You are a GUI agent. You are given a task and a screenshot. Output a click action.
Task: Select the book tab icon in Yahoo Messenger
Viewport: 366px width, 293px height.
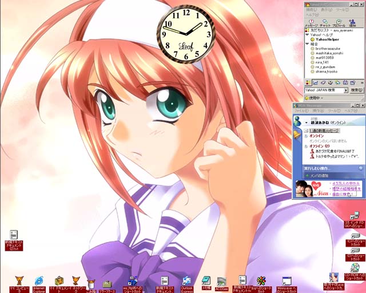click(345, 82)
